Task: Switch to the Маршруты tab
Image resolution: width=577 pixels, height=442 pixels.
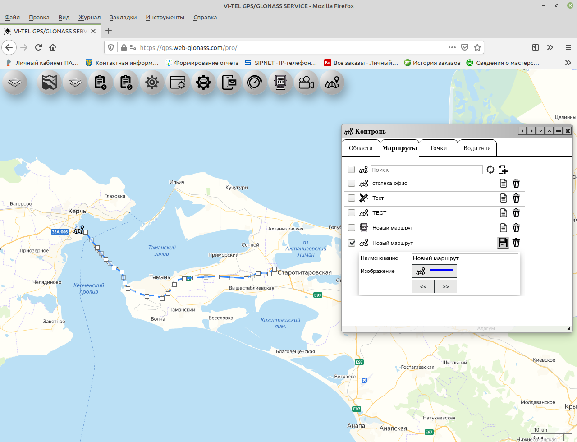Action: (399, 148)
